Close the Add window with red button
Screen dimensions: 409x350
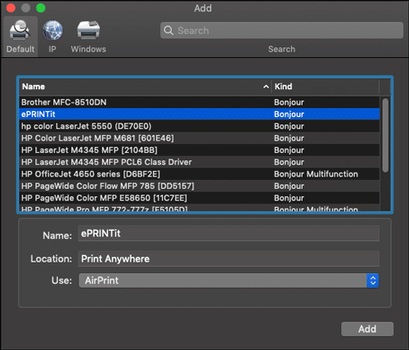[11, 8]
